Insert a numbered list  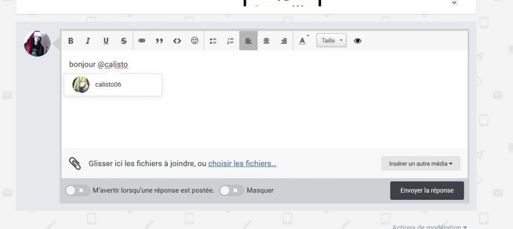pyautogui.click(x=231, y=41)
